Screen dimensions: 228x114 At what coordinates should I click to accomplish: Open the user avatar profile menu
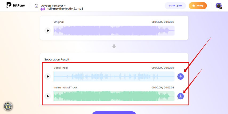pyautogui.click(x=219, y=6)
